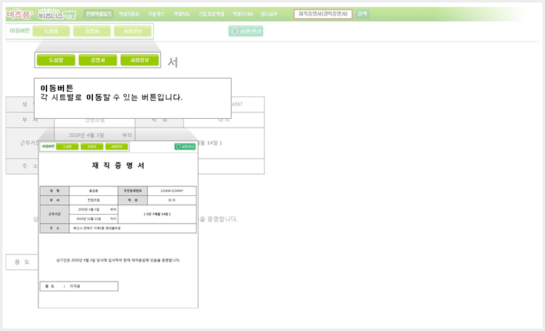This screenshot has width=545, height=331.
Task: Click faded 증명서 button in top button bar
Action: point(92,31)
